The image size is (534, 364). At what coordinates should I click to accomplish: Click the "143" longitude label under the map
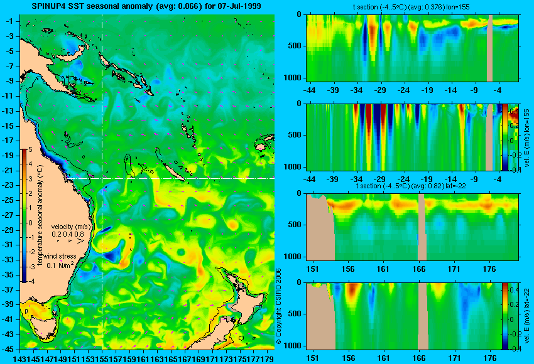pyautogui.click(x=19, y=358)
